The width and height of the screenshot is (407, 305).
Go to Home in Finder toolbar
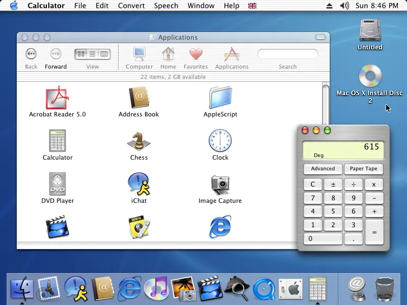(168, 54)
